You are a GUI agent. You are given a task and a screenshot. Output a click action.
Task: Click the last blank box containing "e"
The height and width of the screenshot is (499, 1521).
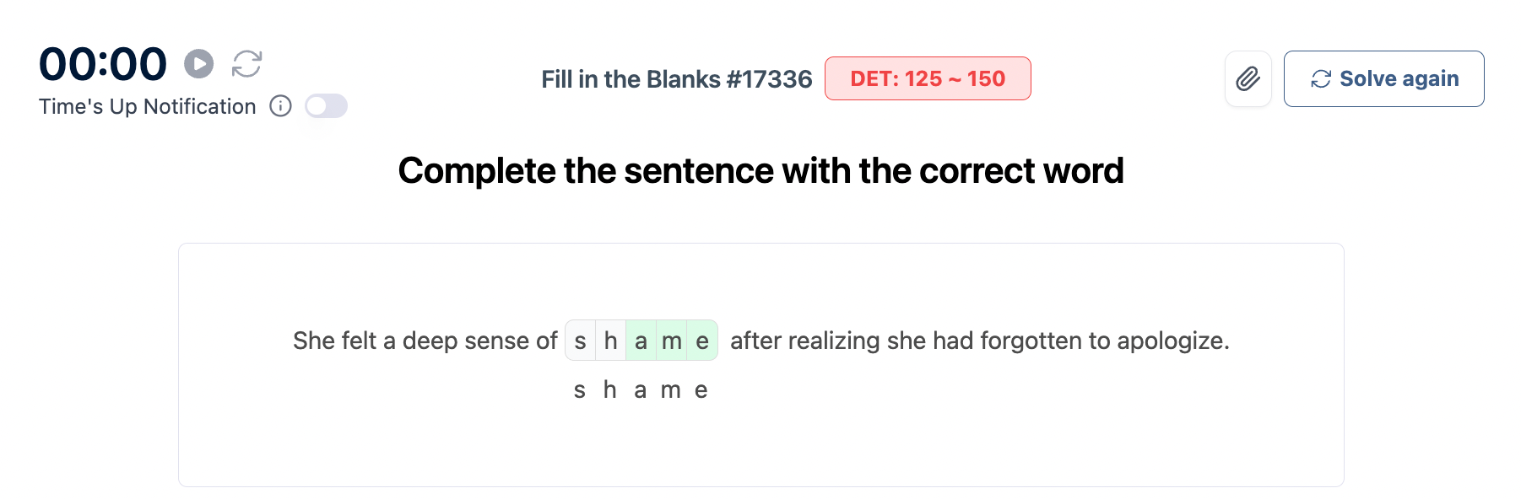[702, 341]
